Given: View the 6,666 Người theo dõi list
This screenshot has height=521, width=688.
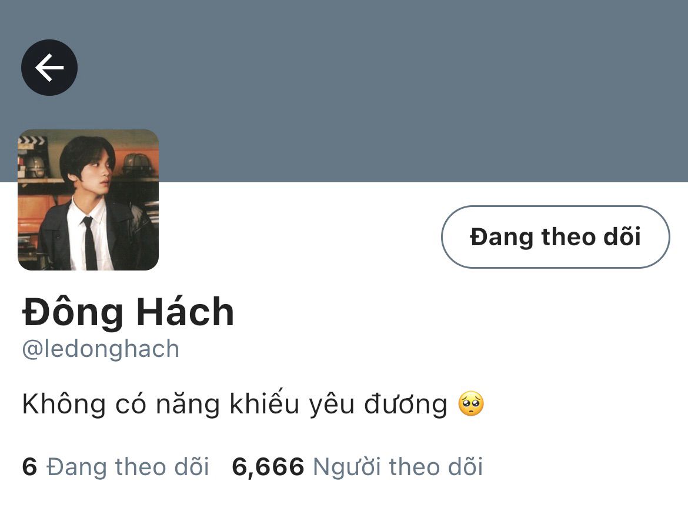Looking at the screenshot, I should [357, 466].
